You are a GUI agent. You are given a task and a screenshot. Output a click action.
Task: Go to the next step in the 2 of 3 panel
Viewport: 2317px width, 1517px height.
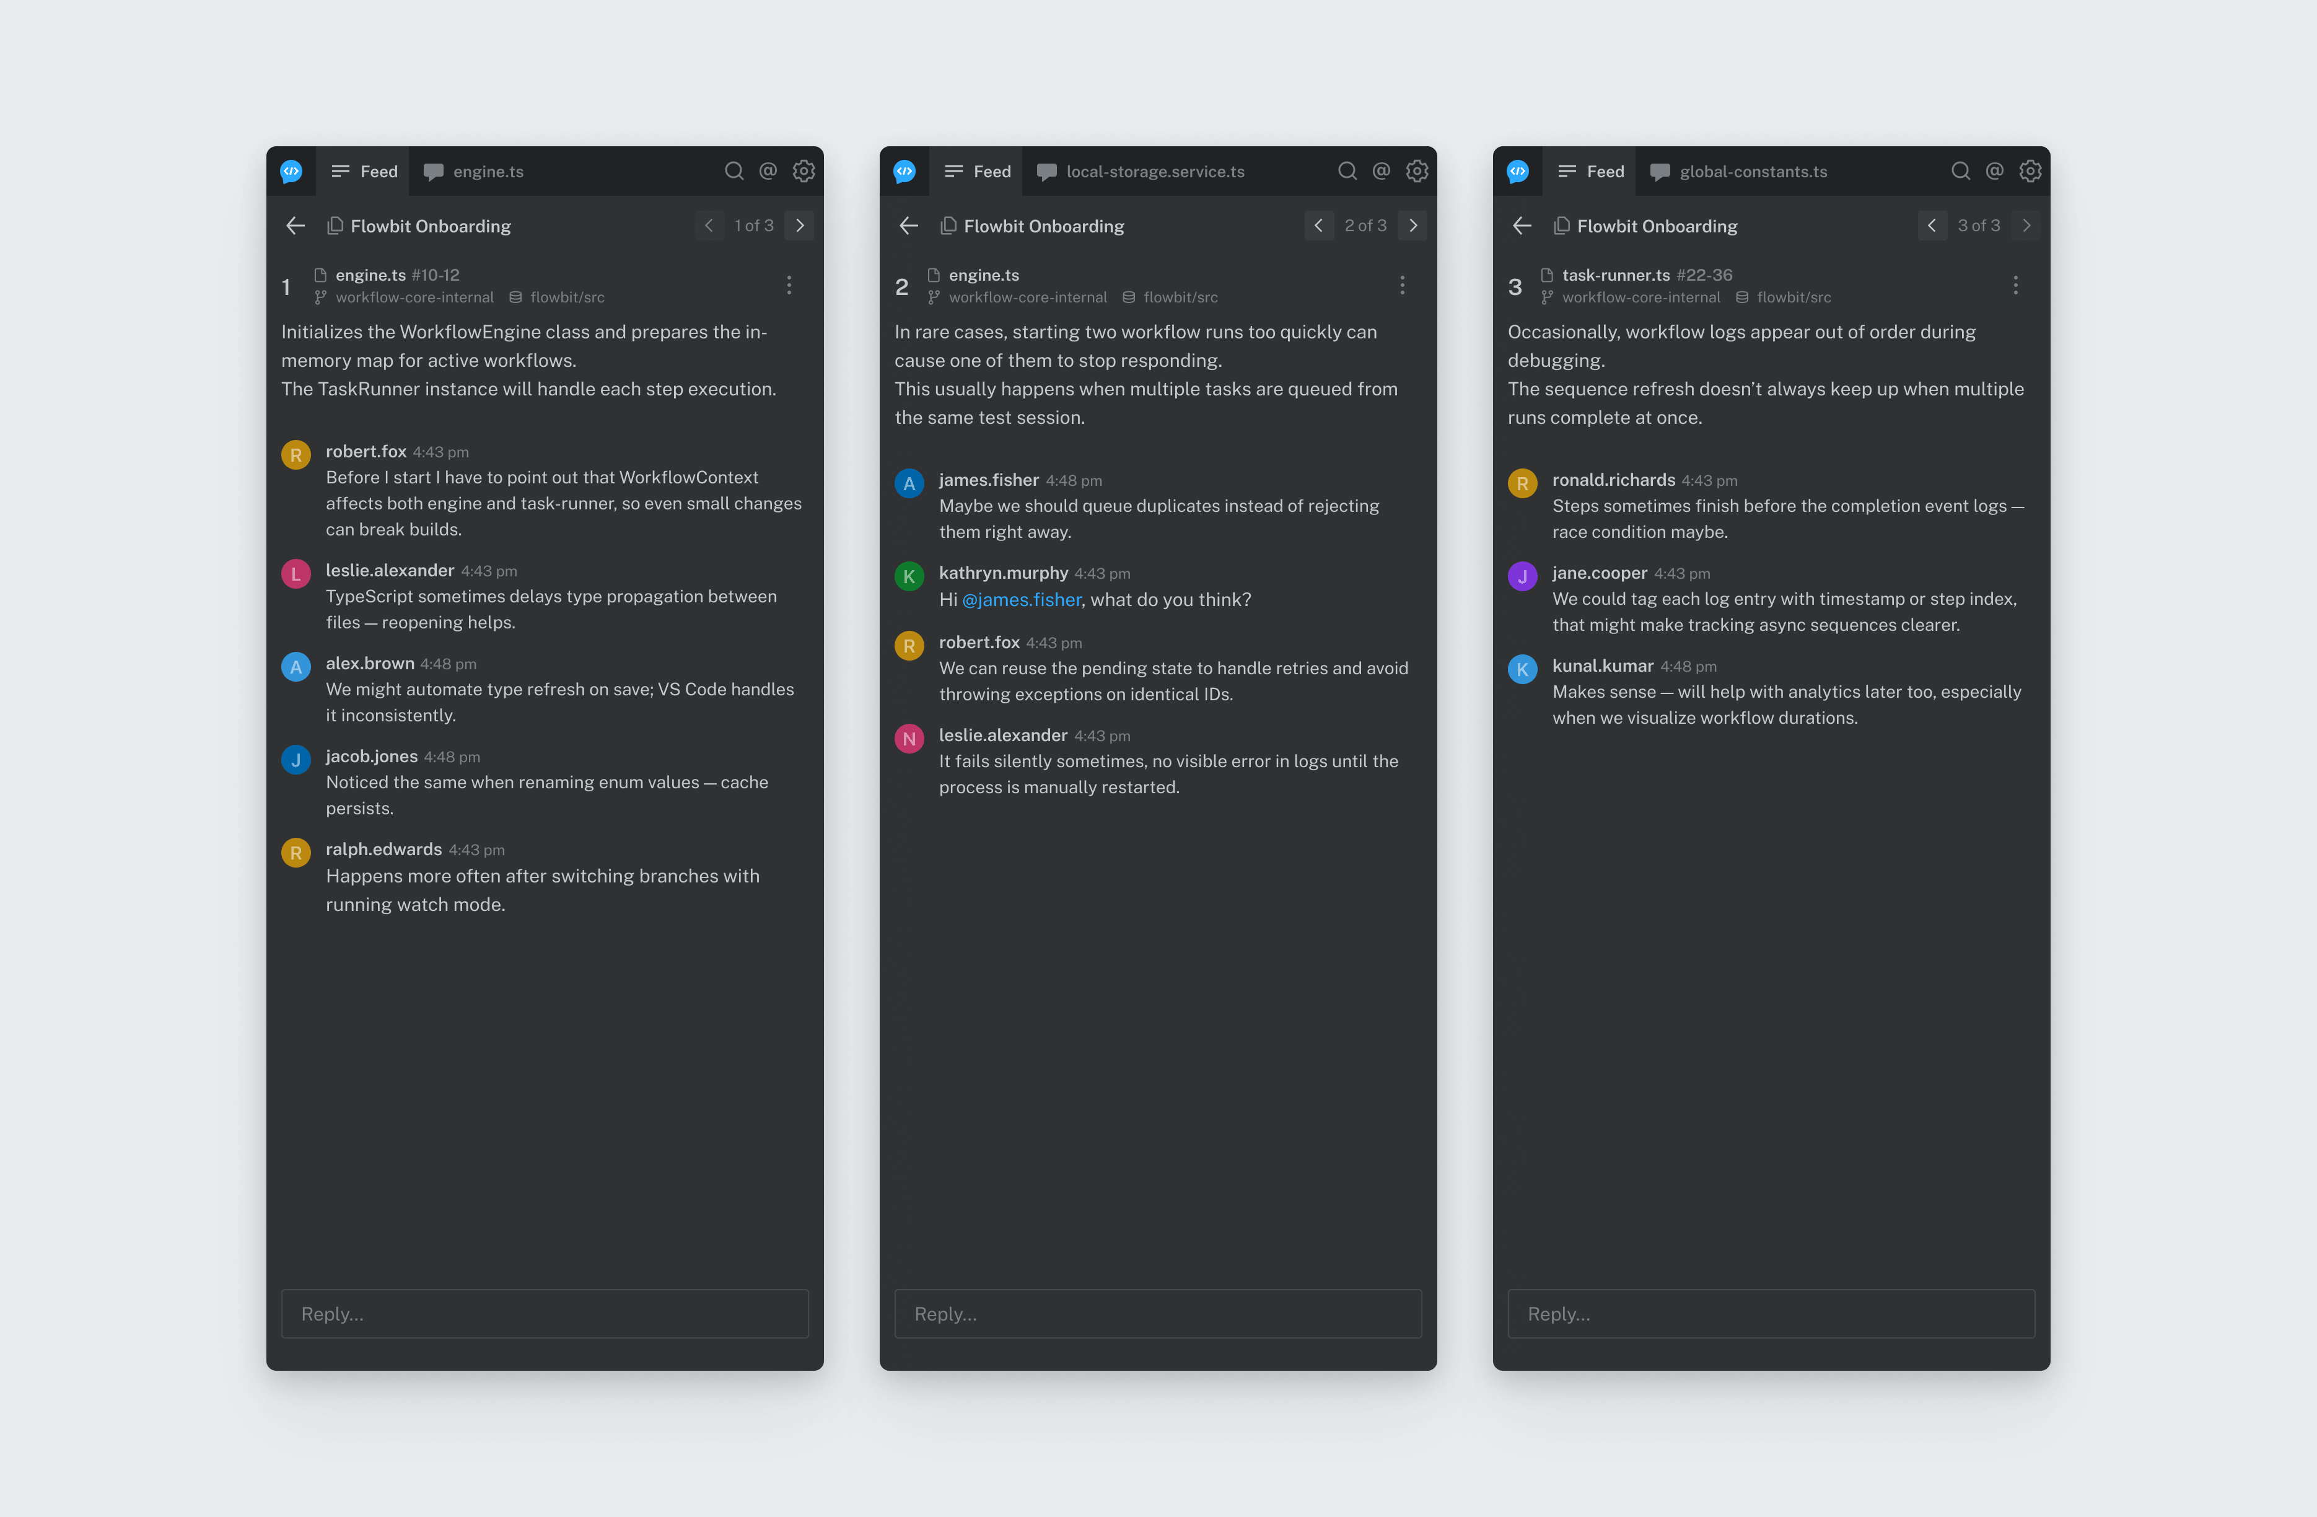point(1413,226)
